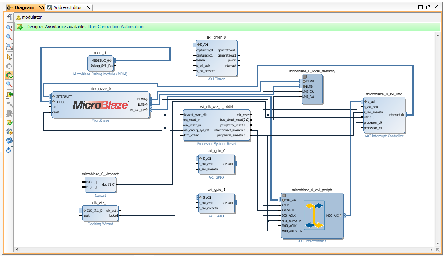Click the 'MicroBlaze Debug Module (MDM)' label
Image resolution: width=445 pixels, height=256 pixels.
pos(100,74)
